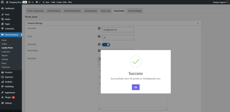Viewport: 230px width, 112px height.
Task: Switch to the Points Log tab
Action: coord(106,11)
